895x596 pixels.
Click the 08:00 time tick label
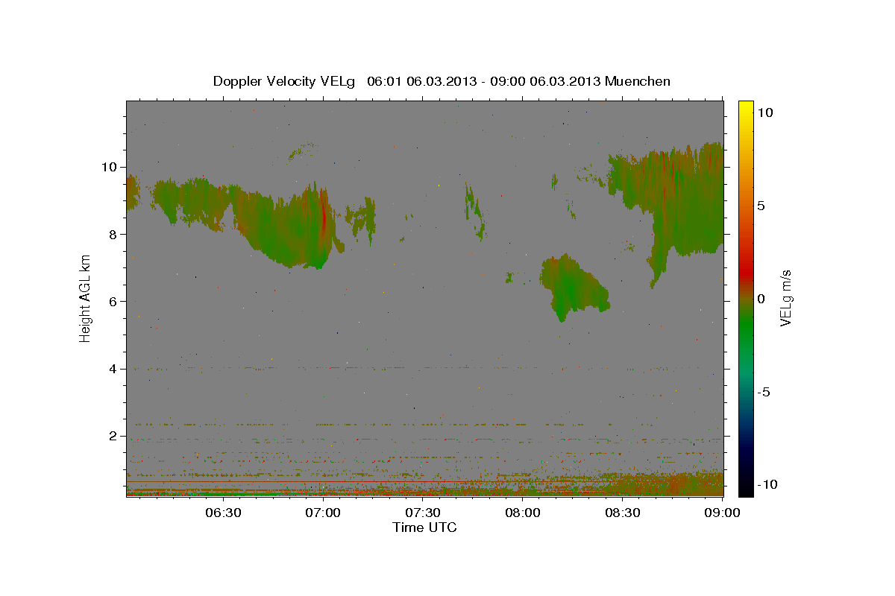tap(523, 513)
